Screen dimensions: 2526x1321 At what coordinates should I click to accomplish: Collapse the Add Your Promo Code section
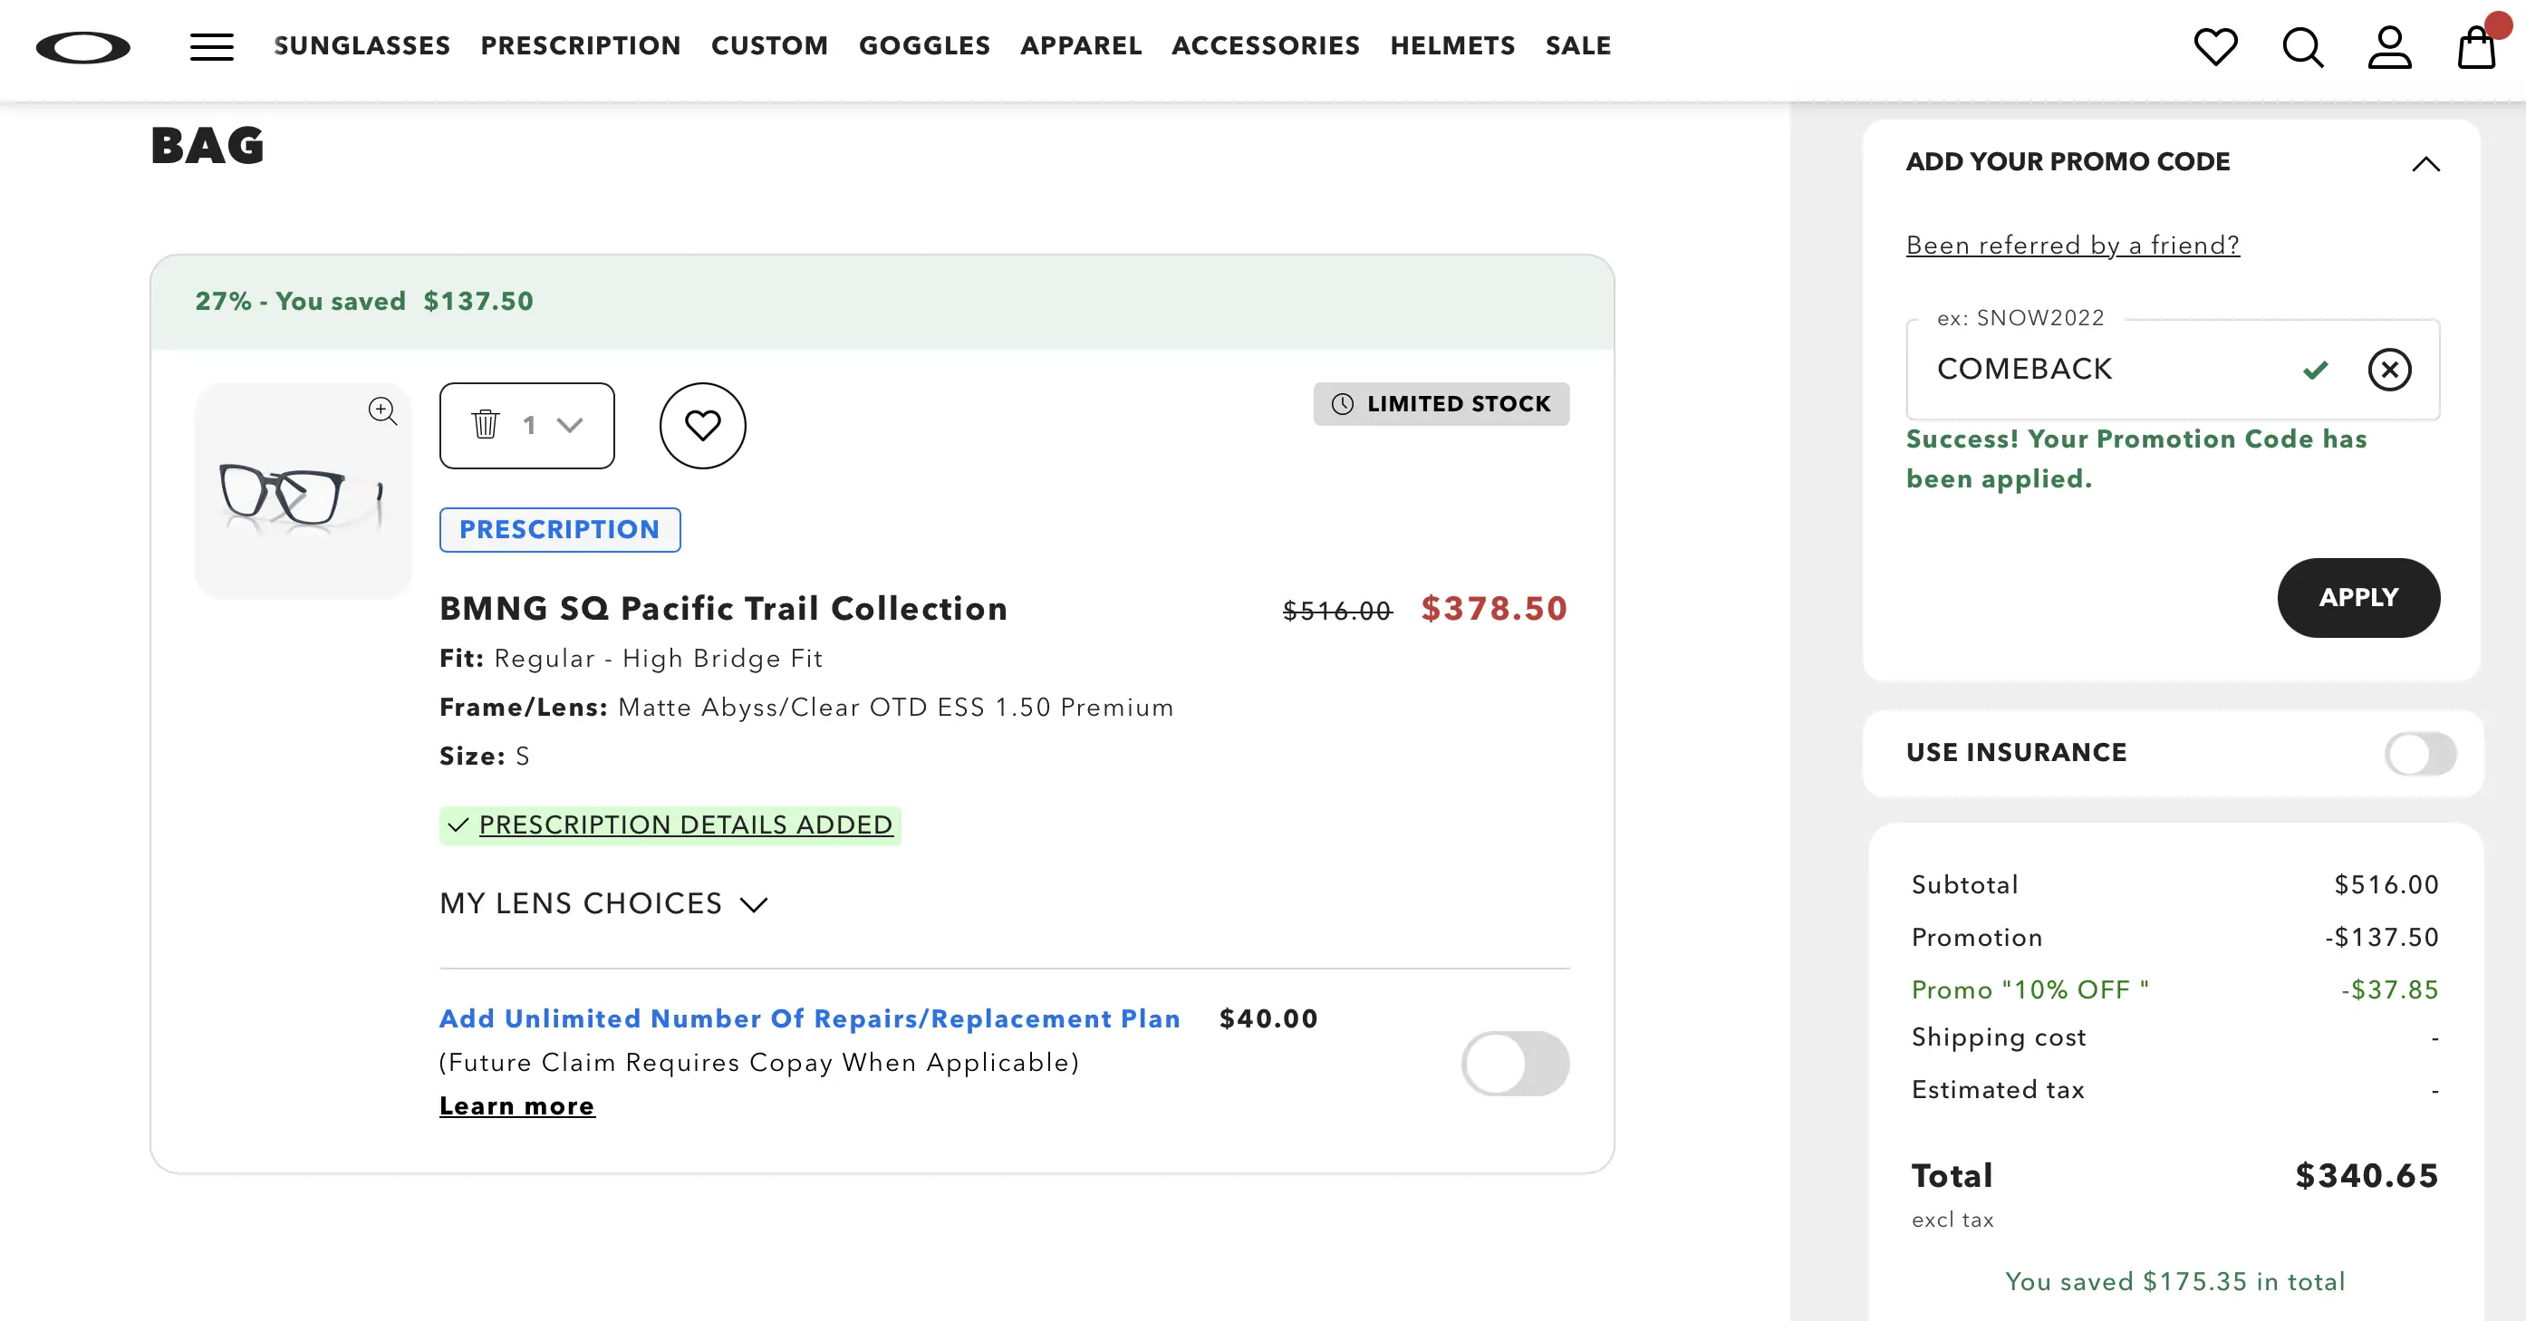pos(2426,164)
